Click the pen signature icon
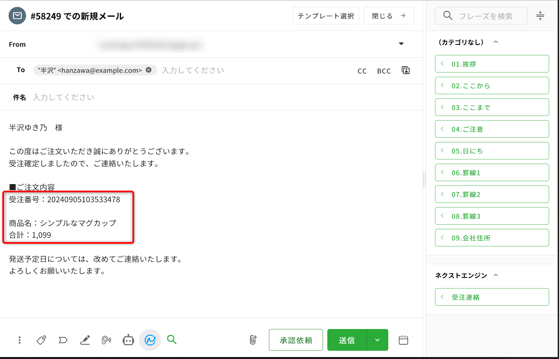Viewport: 559px width, 359px height. point(85,340)
